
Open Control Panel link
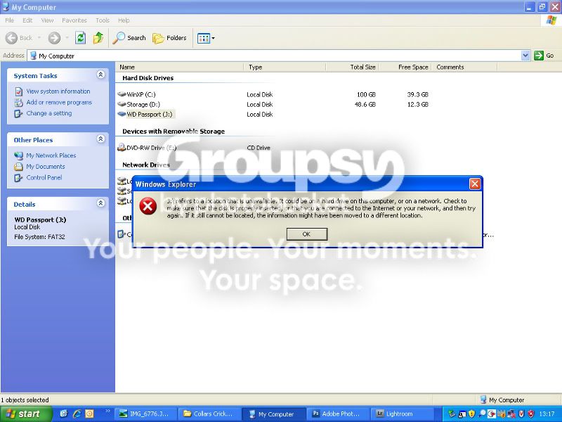click(44, 177)
